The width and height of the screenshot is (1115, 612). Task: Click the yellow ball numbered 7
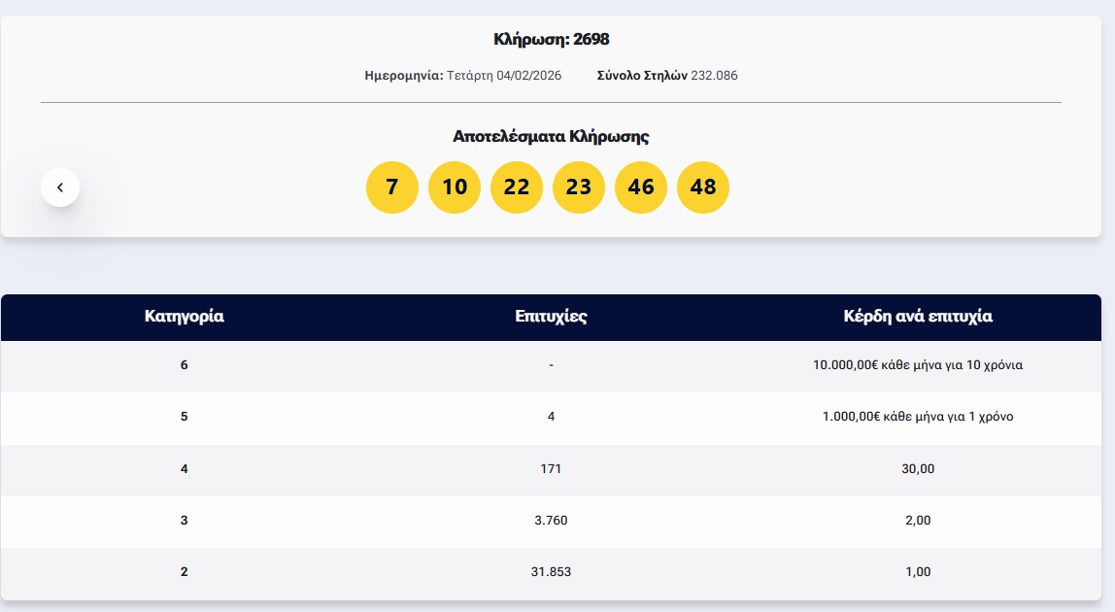tap(391, 187)
